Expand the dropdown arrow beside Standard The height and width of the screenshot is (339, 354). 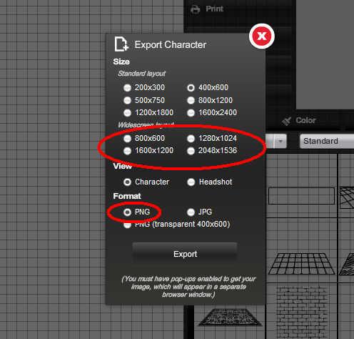[280, 141]
